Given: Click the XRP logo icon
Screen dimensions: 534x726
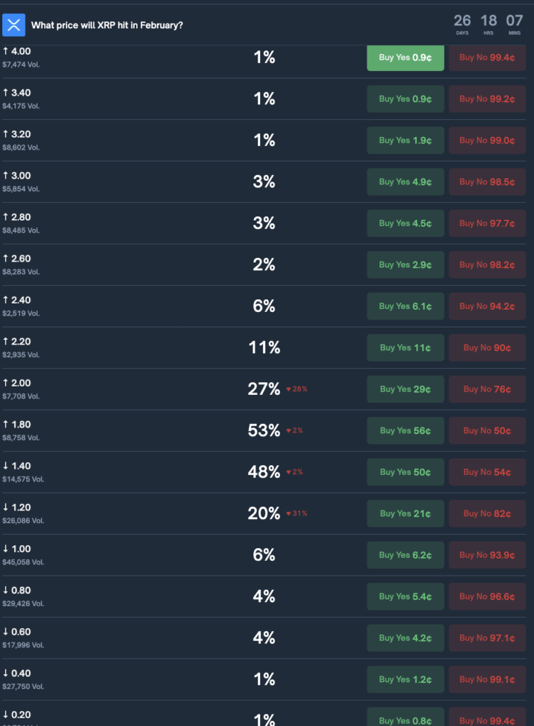Looking at the screenshot, I should [13, 26].
